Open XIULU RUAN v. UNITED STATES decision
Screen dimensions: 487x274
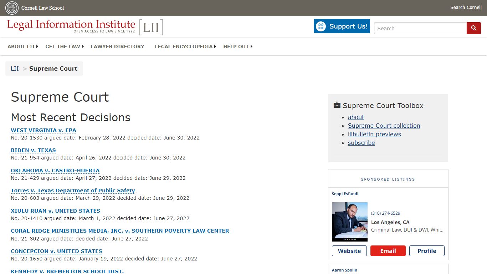tap(55, 211)
